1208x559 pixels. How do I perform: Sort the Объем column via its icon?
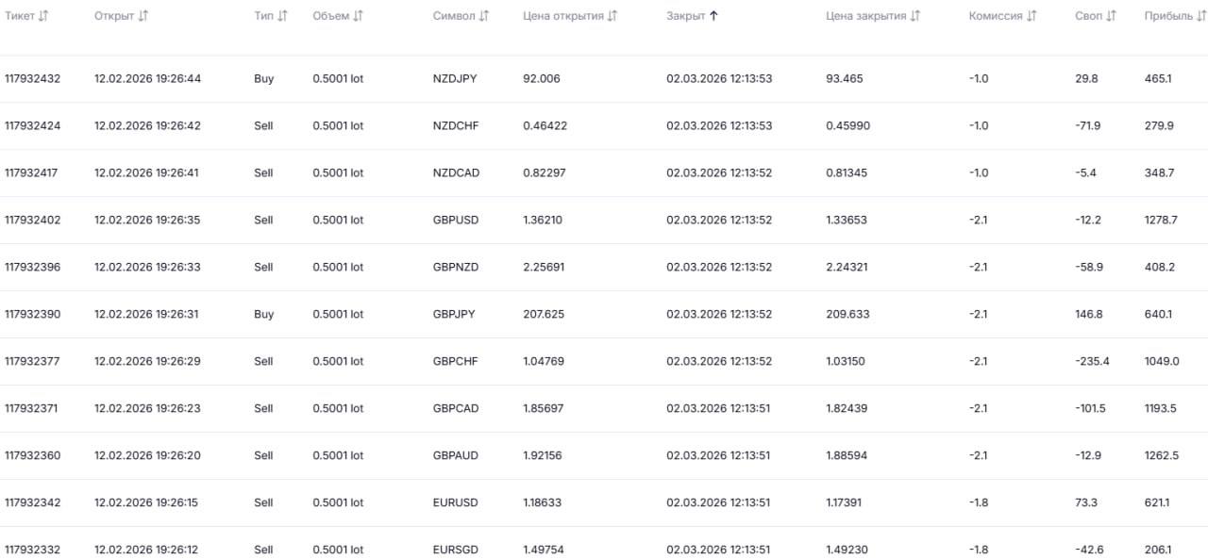point(358,16)
